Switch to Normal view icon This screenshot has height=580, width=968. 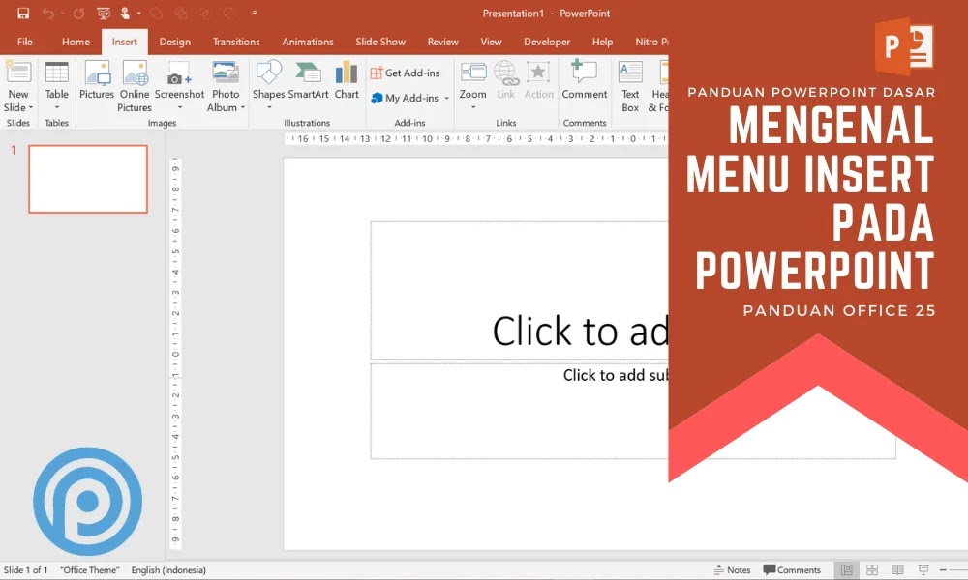coord(846,570)
